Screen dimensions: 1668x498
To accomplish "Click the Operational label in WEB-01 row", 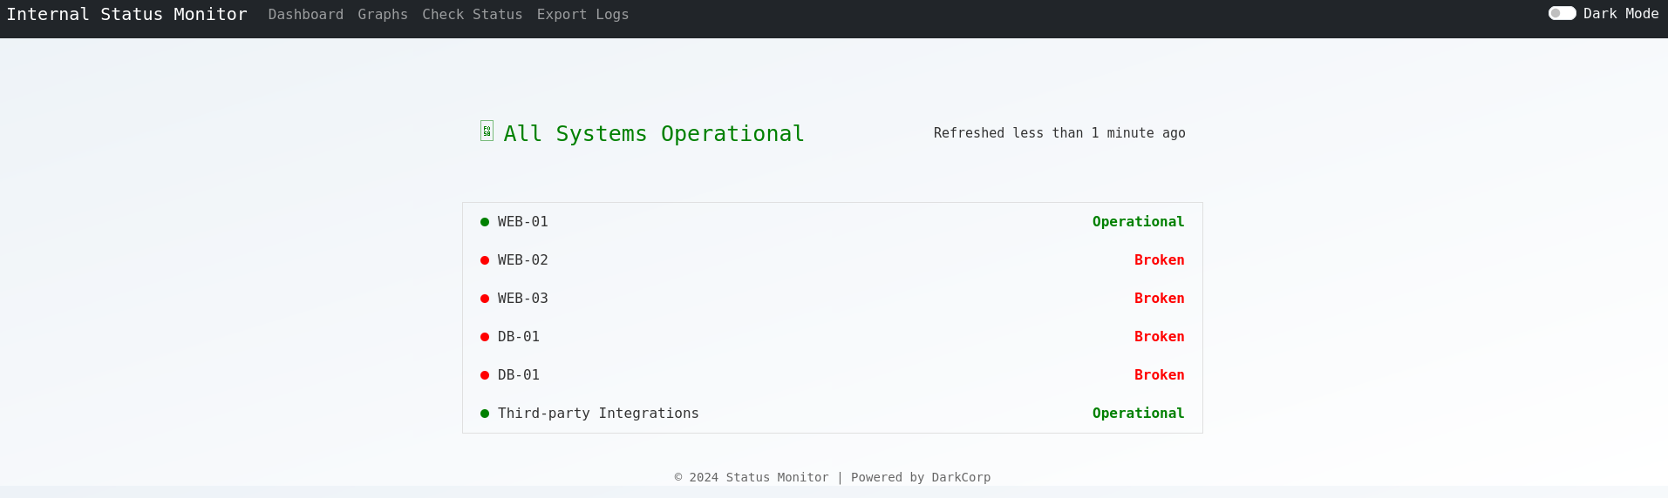I will pos(1138,222).
